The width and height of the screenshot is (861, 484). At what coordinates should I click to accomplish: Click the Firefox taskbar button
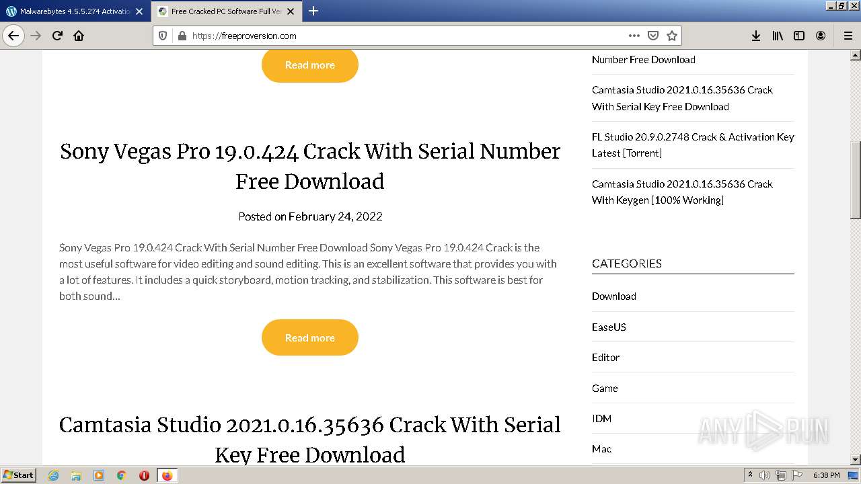pos(167,475)
